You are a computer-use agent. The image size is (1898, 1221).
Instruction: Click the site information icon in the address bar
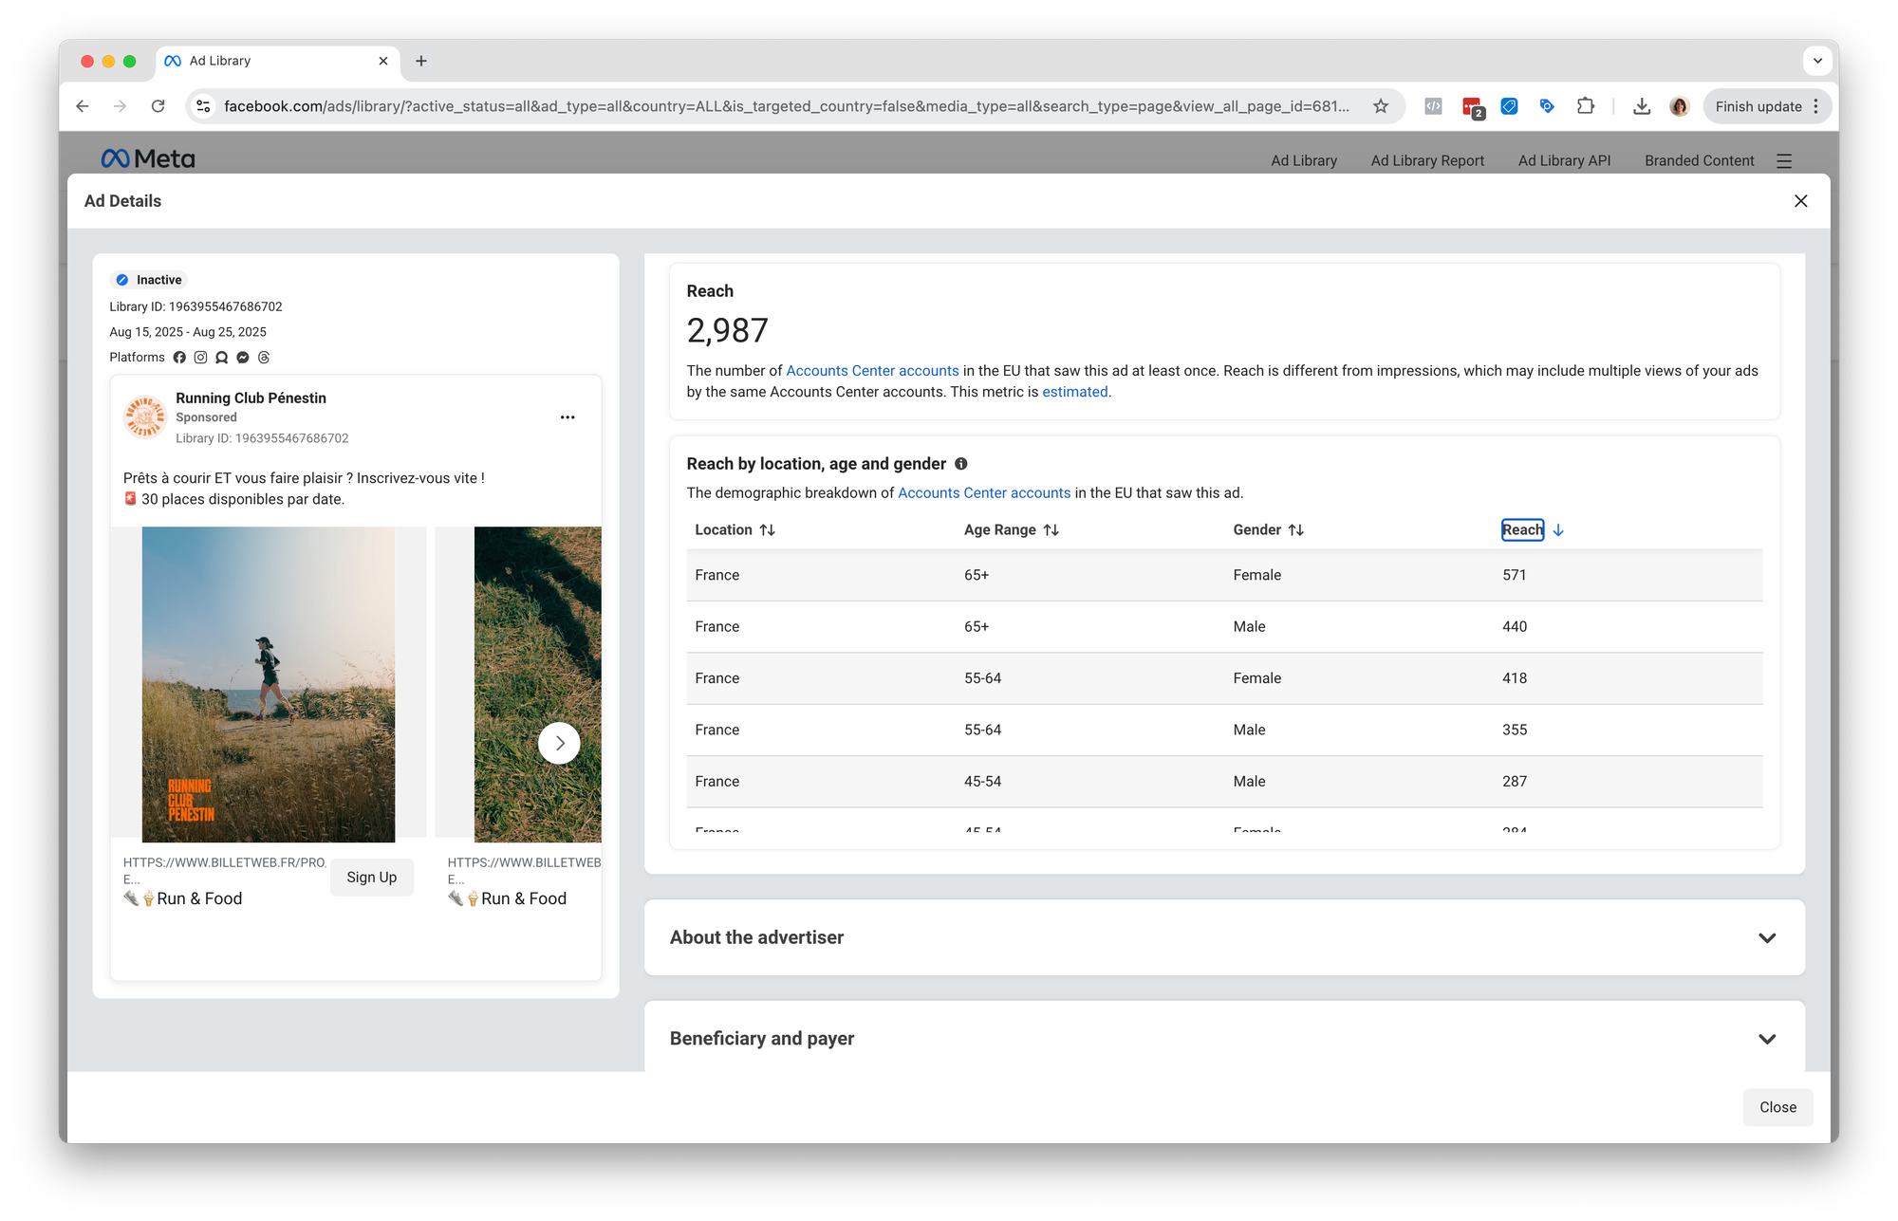pyautogui.click(x=203, y=106)
